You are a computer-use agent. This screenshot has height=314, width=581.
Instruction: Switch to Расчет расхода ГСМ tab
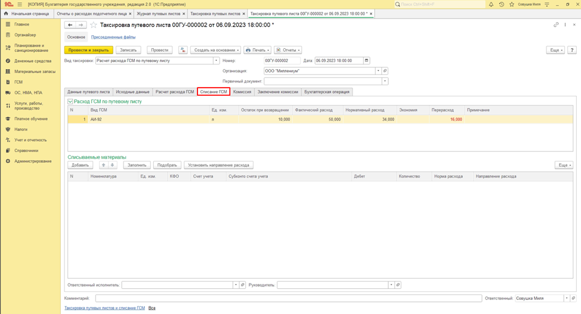pos(175,92)
